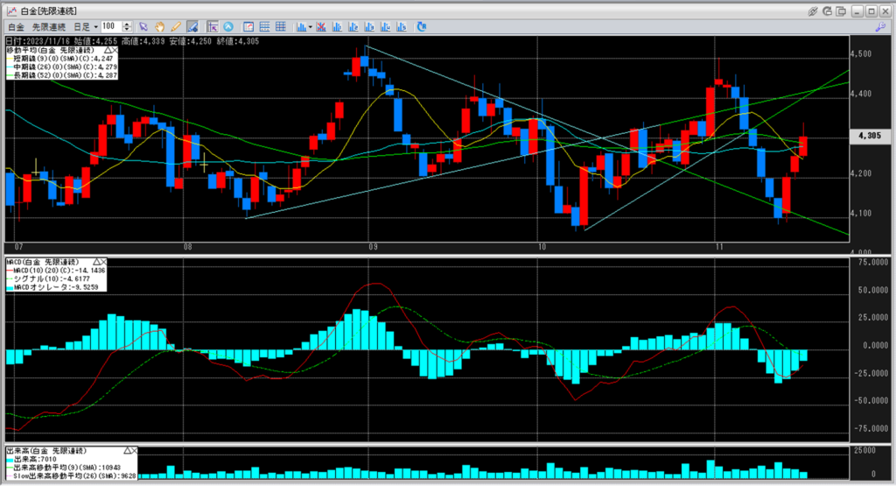Image resolution: width=896 pixels, height=486 pixels.
Task: Click the blue refresh chart icon
Action: coord(422,27)
